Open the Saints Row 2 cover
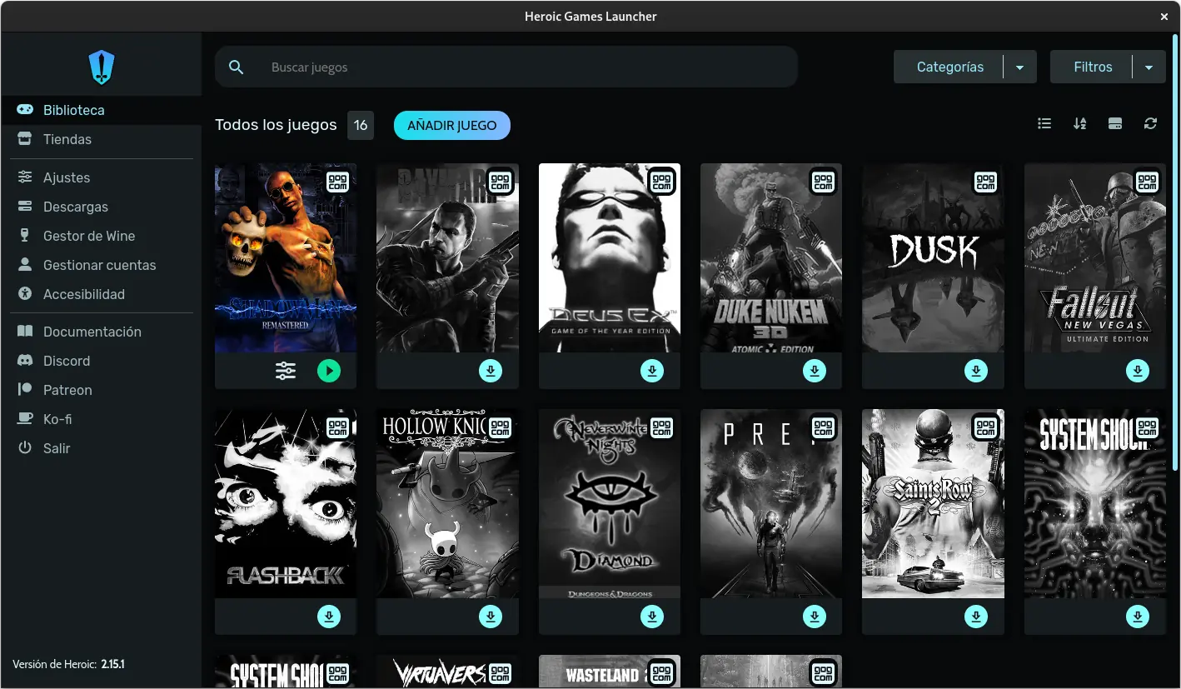 coord(933,503)
